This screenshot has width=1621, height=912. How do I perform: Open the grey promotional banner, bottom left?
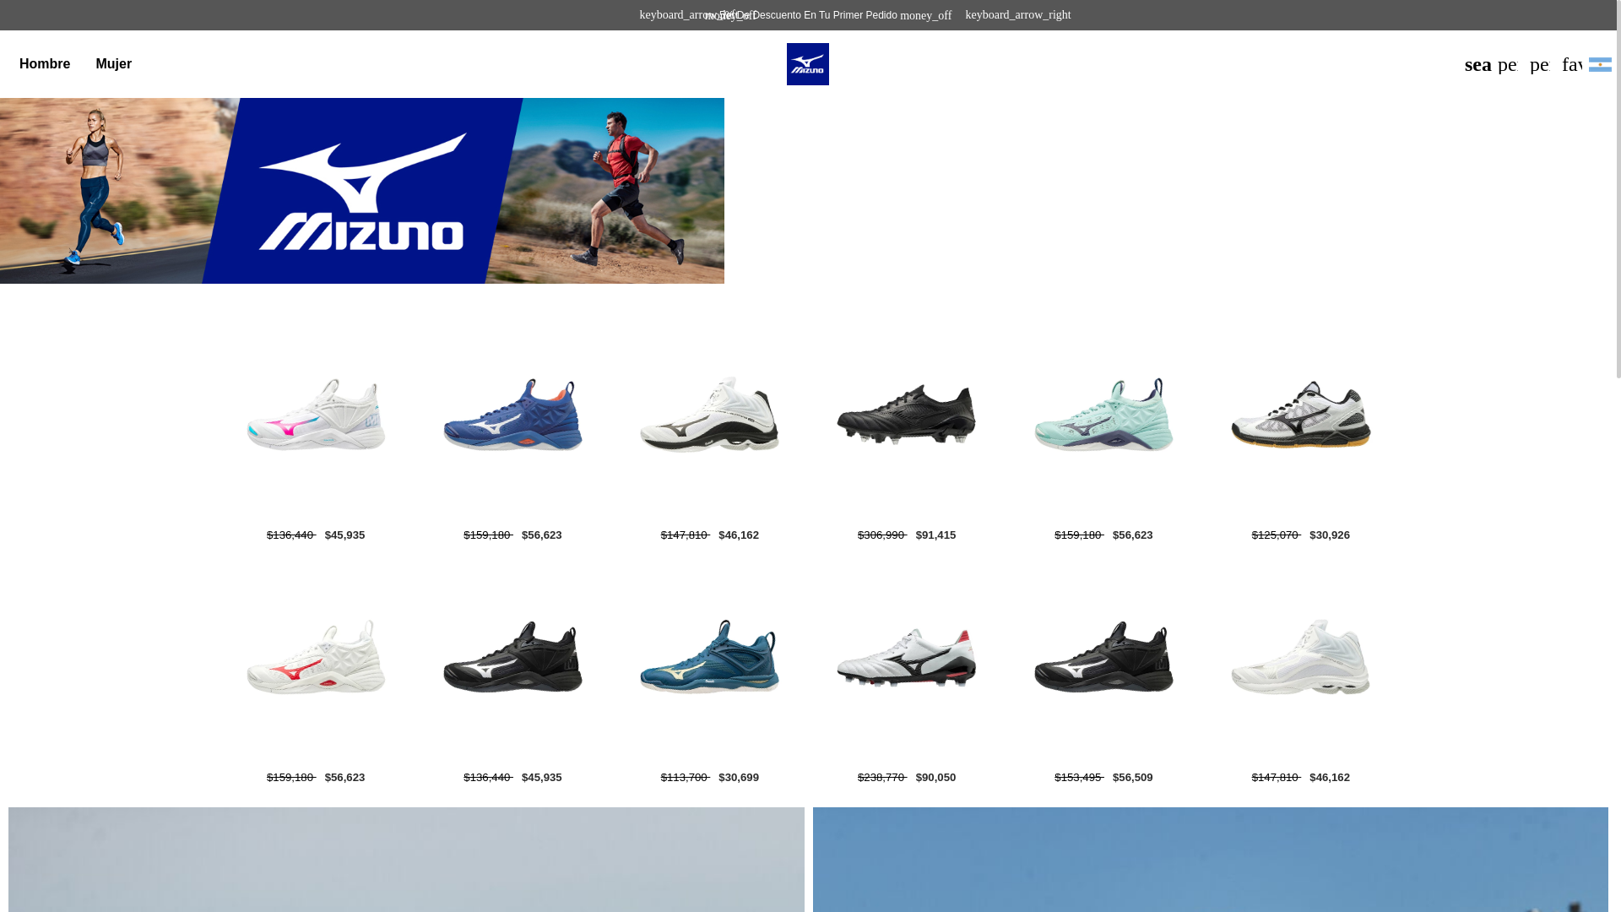406,860
